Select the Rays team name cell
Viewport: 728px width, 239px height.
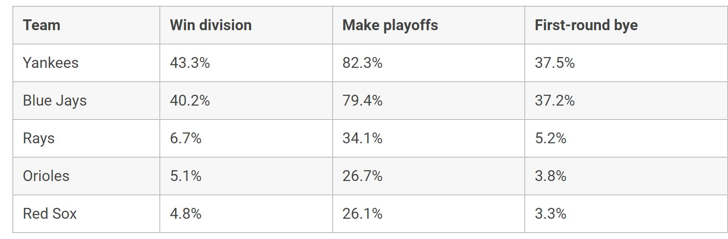click(39, 138)
